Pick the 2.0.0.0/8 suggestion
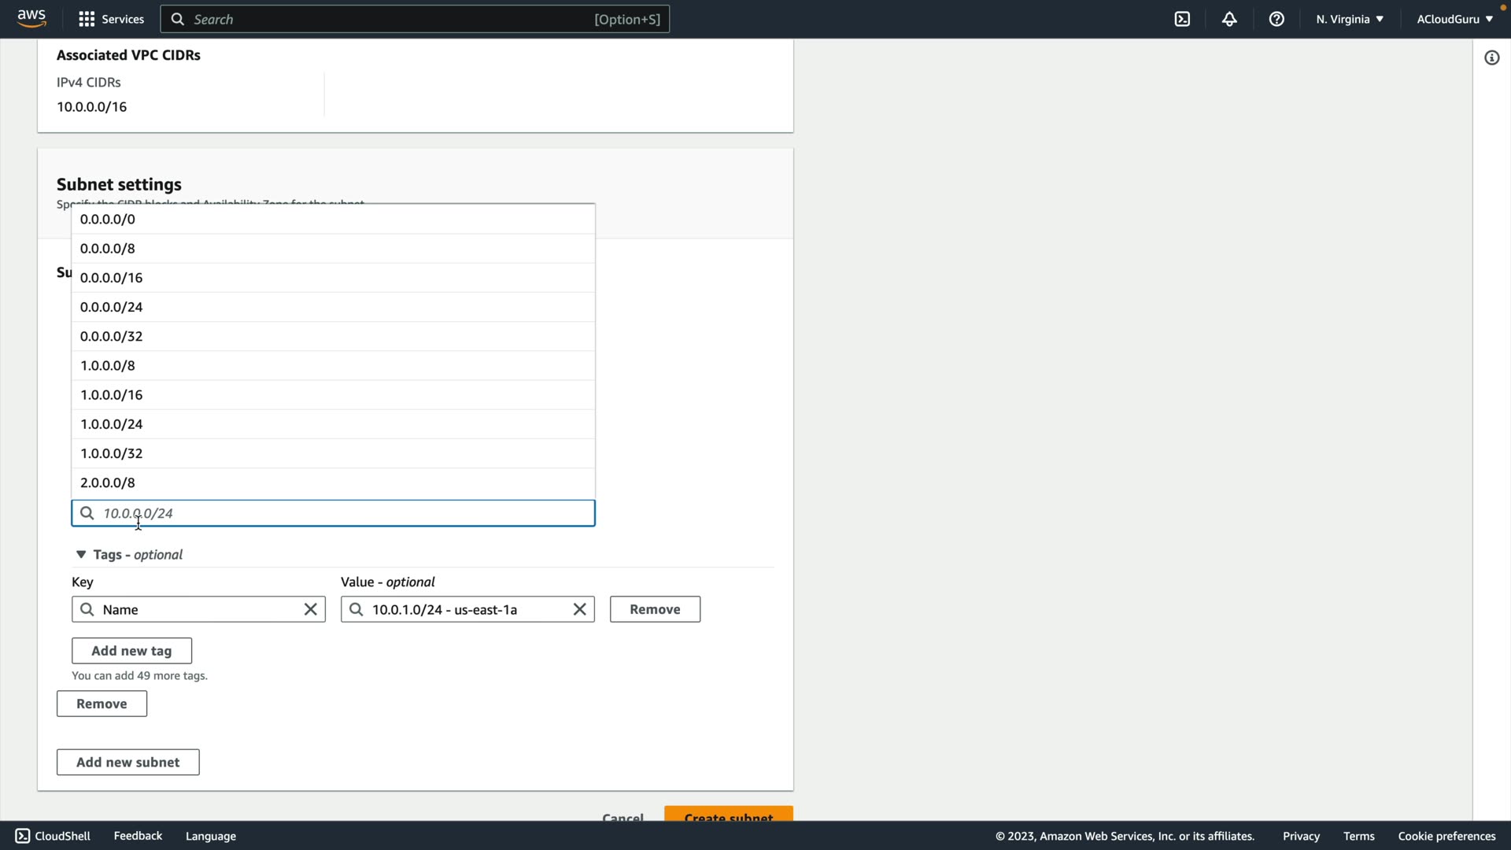 pos(108,482)
